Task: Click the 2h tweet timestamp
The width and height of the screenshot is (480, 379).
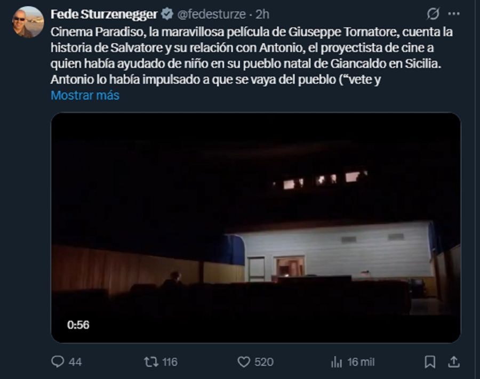Action: pos(262,14)
